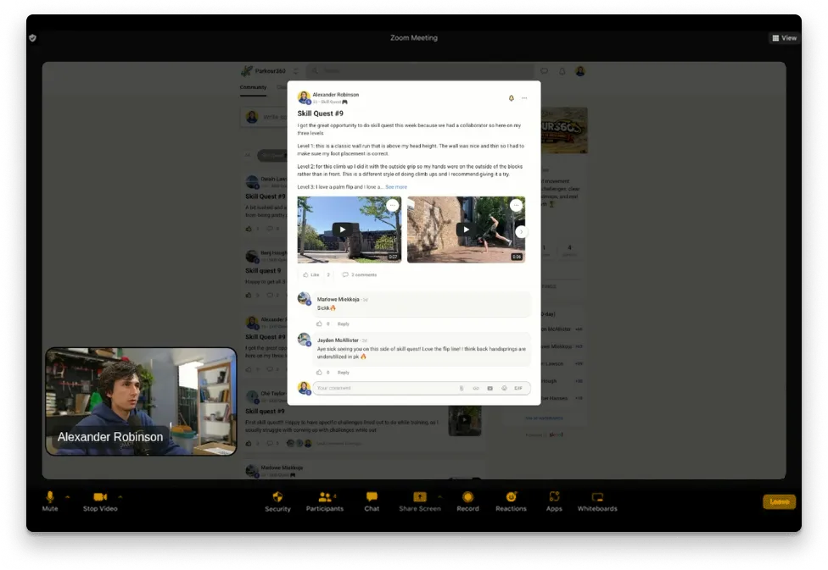
Task: Open more options on the first video
Action: 392,205
